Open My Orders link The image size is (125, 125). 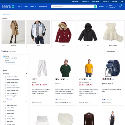click(x=101, y=7)
